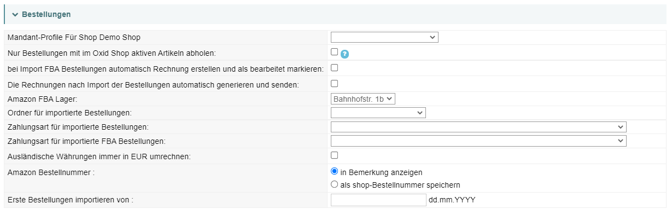This screenshot has width=672, height=209.
Task: Select 'als shop-Bestellnummer speichern' radio option
Action: coord(335,184)
